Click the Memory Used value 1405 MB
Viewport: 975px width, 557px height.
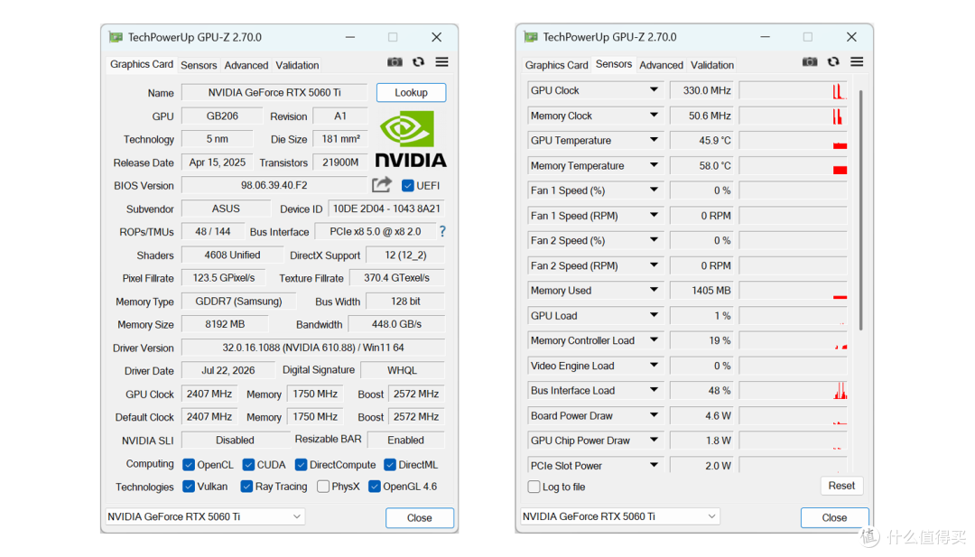701,291
